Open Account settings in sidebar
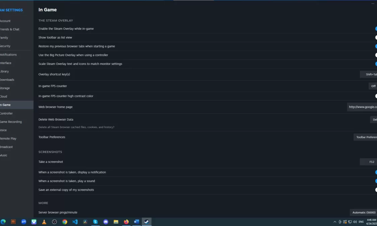377x226 pixels. click(x=5, y=21)
